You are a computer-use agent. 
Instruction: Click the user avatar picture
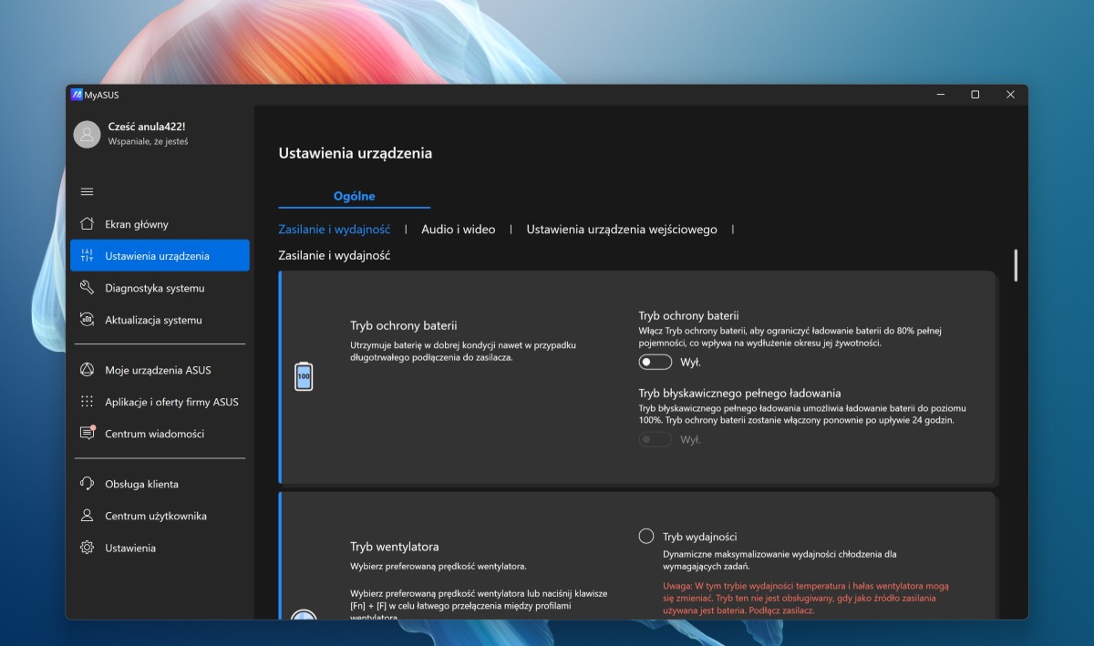(87, 134)
